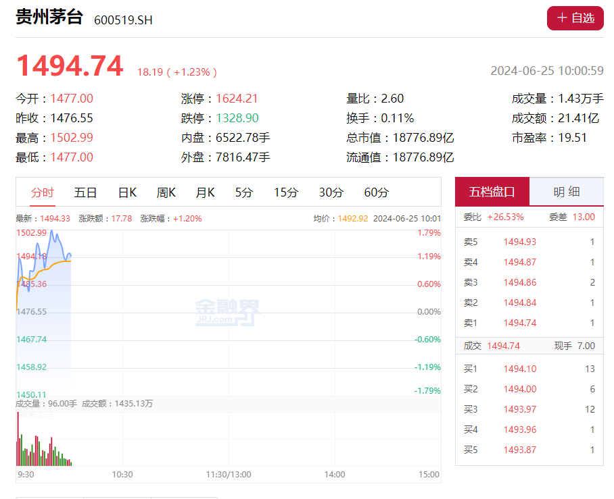Click the 最高 value 1502.99
This screenshot has width=614, height=499.
tap(72, 138)
